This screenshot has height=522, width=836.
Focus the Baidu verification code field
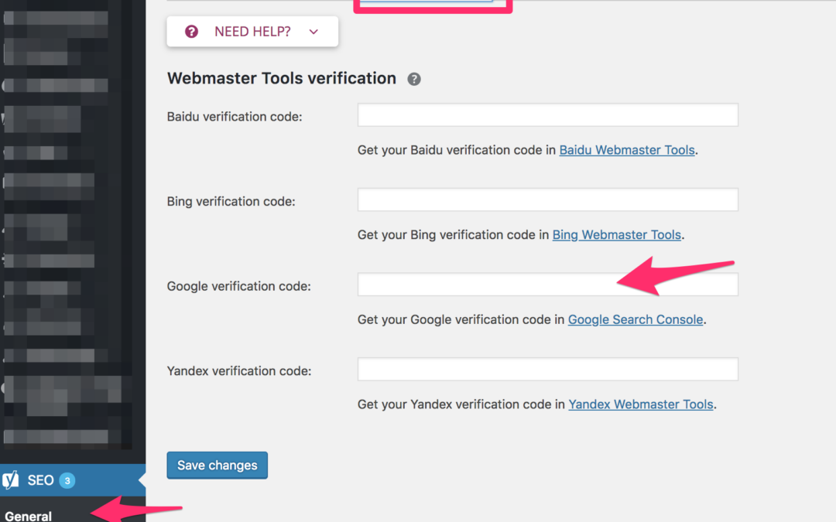547,115
